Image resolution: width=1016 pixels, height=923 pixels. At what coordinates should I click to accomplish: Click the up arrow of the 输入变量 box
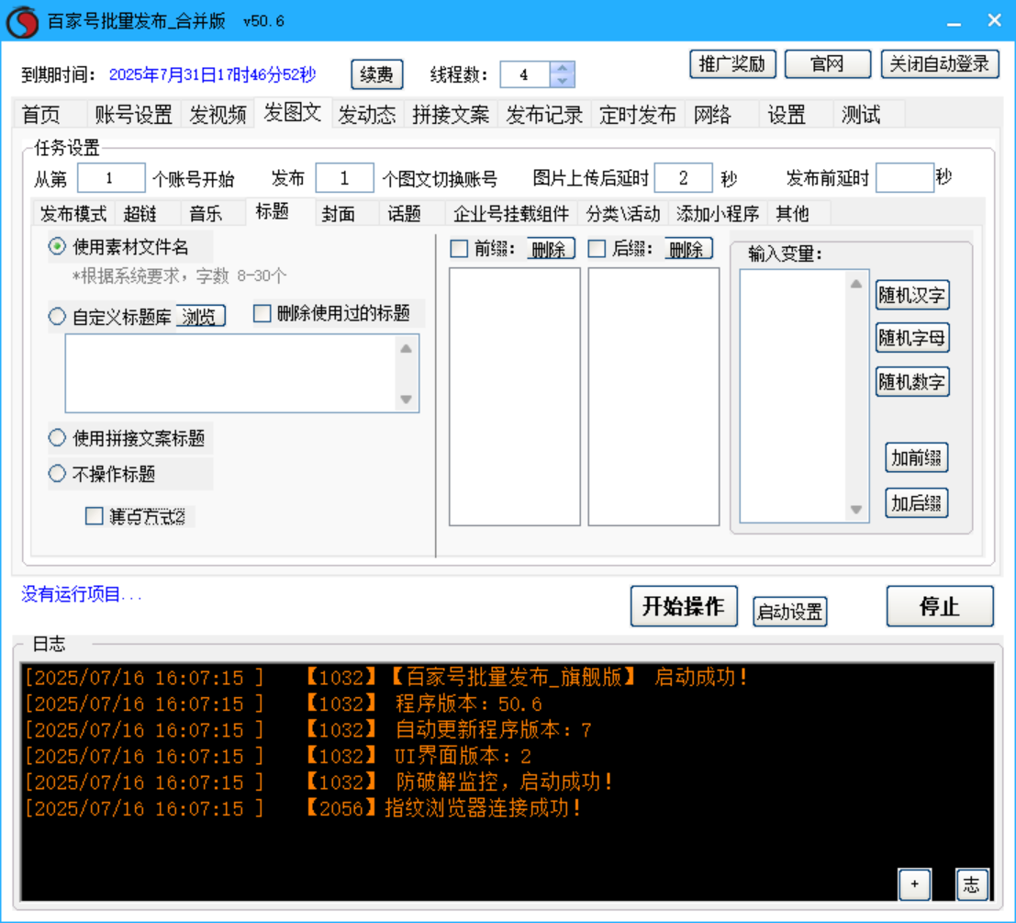[x=856, y=284]
